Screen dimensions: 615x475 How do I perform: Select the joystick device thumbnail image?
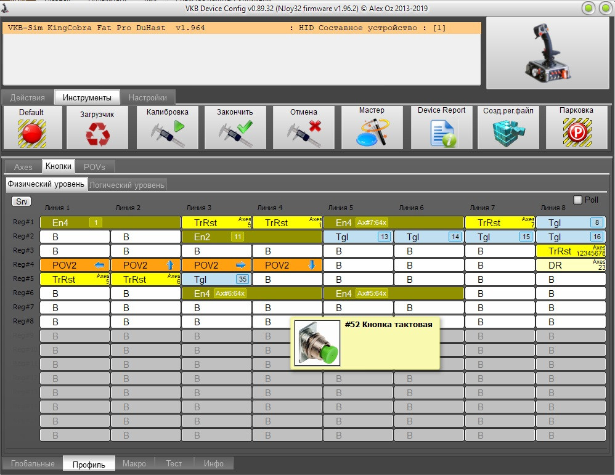[548, 53]
